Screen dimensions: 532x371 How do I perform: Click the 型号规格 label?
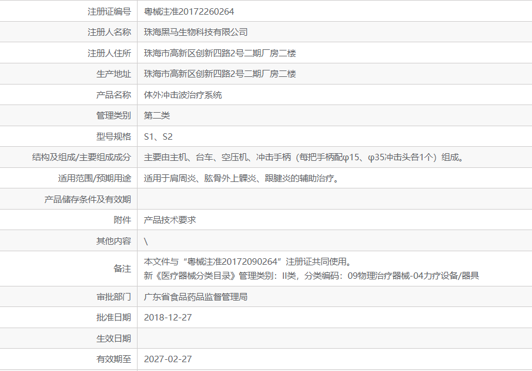point(113,137)
